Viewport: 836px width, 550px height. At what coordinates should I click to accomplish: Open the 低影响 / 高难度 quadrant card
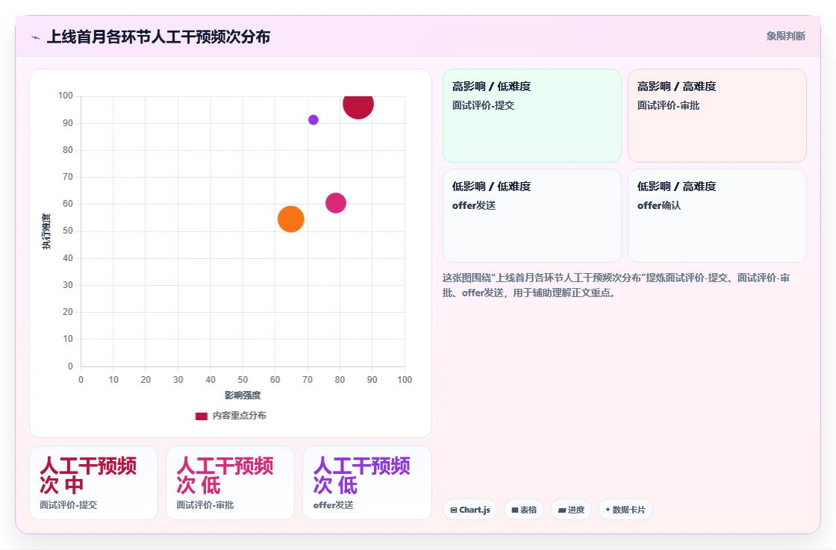pos(717,216)
